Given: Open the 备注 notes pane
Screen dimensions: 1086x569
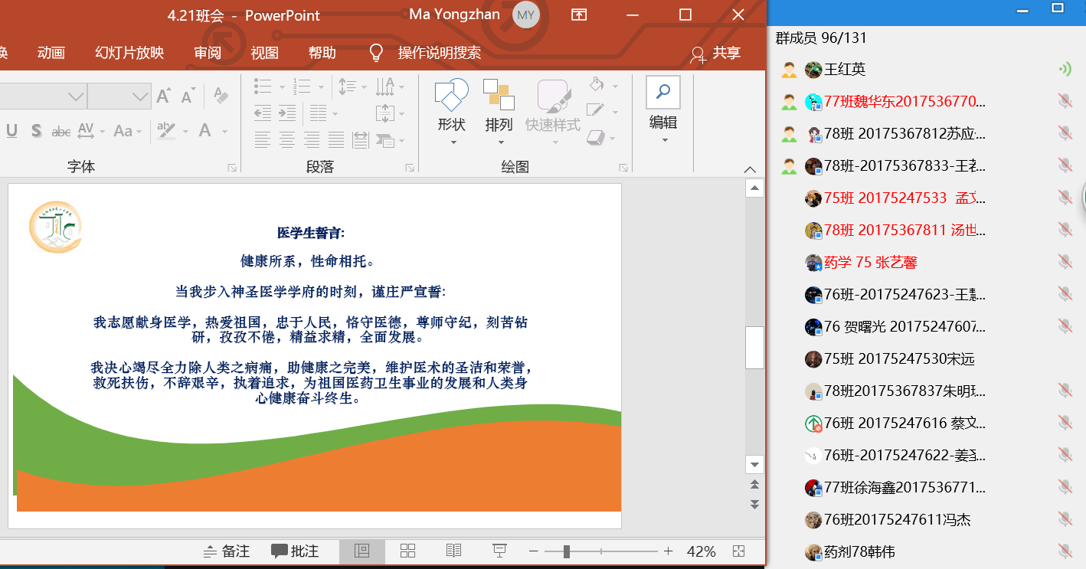Looking at the screenshot, I should [x=227, y=551].
